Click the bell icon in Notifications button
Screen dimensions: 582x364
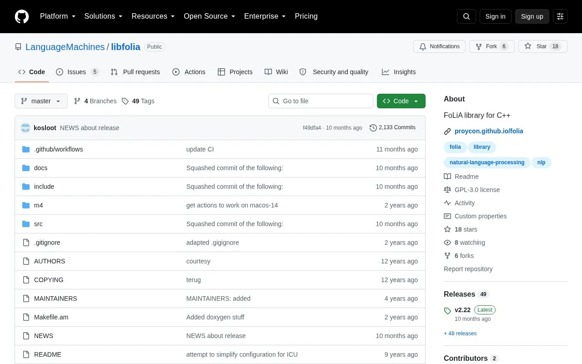pos(423,46)
